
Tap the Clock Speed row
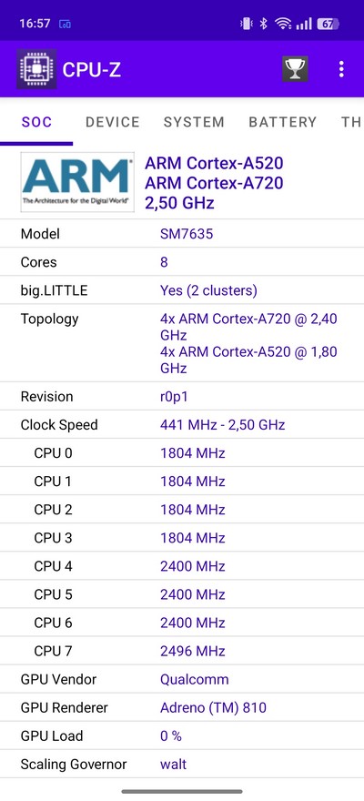coord(182,424)
